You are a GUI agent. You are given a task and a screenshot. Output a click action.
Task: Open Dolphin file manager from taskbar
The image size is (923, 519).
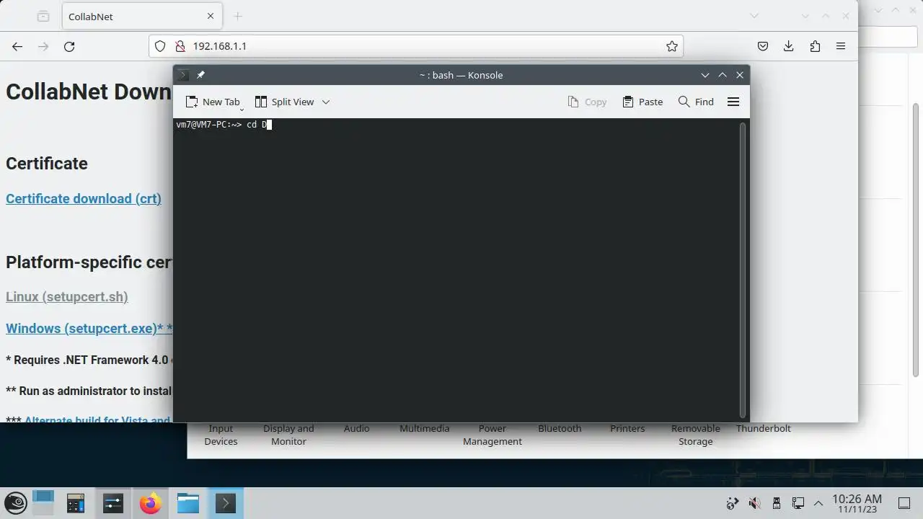(x=188, y=503)
